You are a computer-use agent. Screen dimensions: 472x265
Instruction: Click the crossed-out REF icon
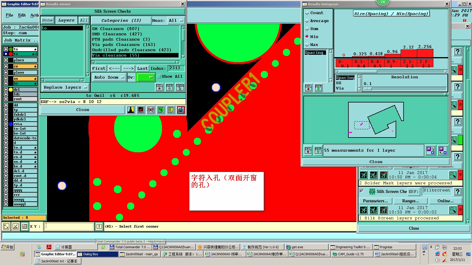[x=151, y=110]
